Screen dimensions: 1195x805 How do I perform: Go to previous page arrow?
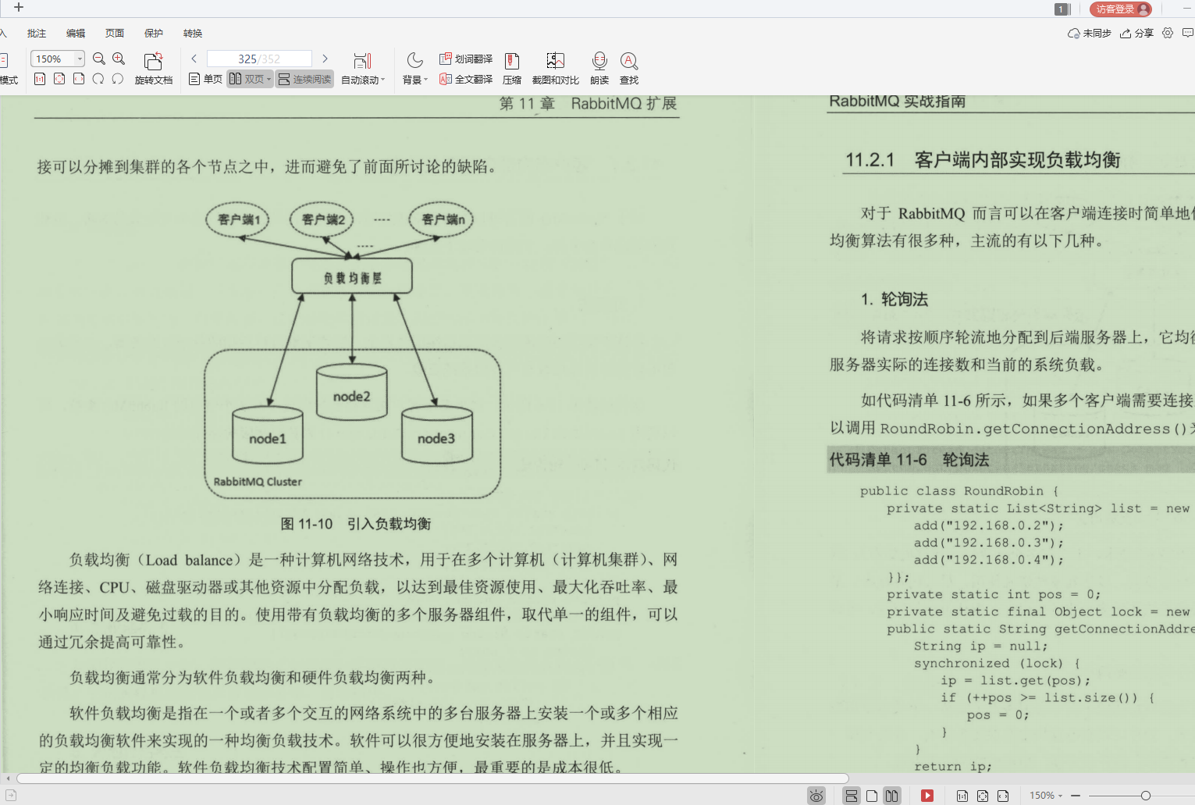194,59
